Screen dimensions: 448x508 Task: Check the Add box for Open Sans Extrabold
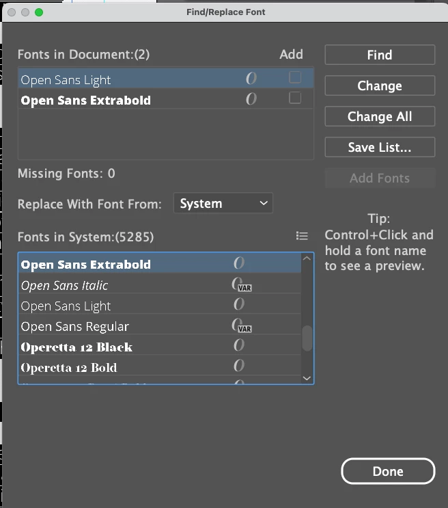click(x=295, y=98)
